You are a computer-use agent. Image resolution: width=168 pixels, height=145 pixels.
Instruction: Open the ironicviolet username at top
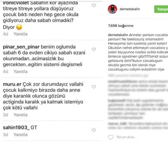(16, 3)
